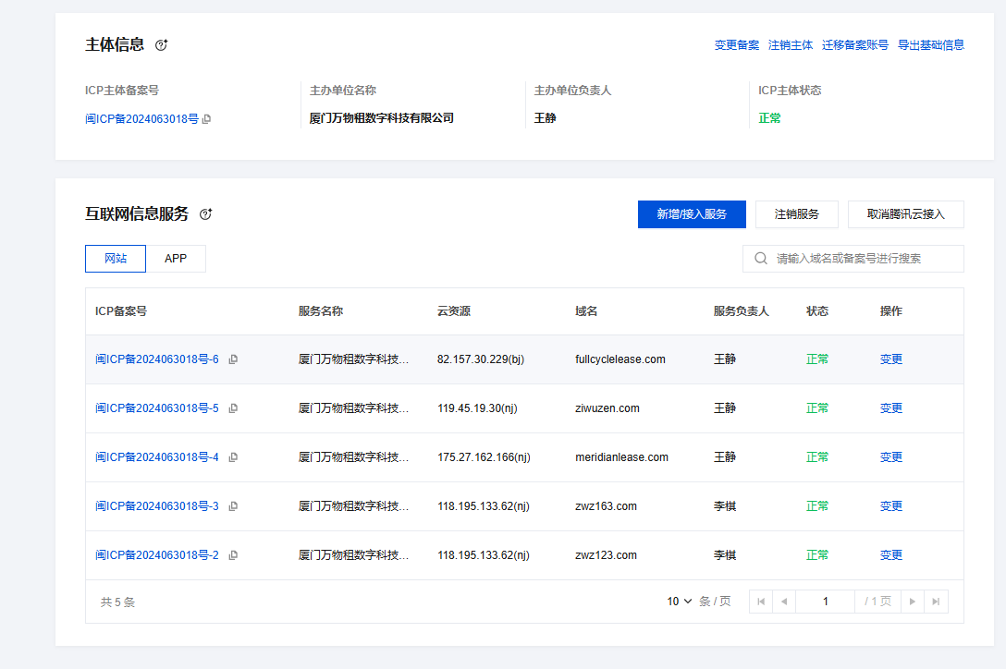Switch to the 网站 tab
This screenshot has width=1006, height=669.
pos(116,259)
